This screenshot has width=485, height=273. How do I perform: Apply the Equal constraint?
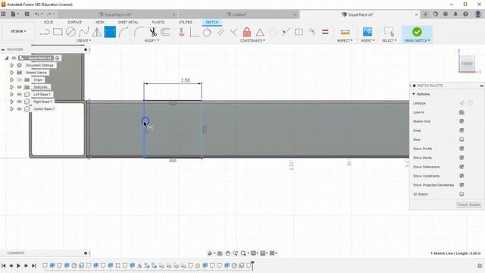pyautogui.click(x=325, y=32)
